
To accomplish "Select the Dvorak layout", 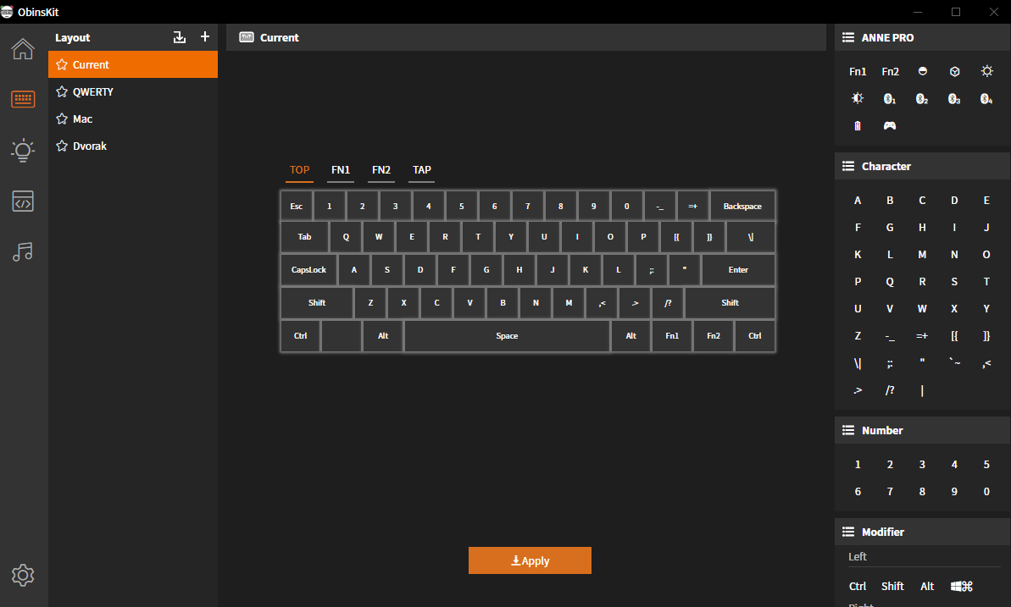I will [x=133, y=146].
